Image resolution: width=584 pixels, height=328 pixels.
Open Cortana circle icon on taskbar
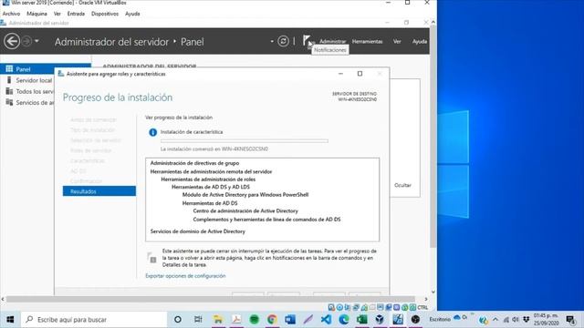click(178, 320)
